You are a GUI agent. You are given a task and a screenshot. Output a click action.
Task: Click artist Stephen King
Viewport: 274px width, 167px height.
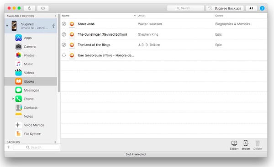point(148,34)
